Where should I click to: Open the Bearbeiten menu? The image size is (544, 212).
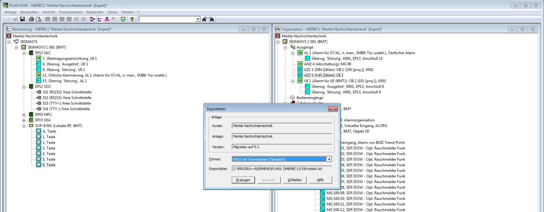point(29,12)
